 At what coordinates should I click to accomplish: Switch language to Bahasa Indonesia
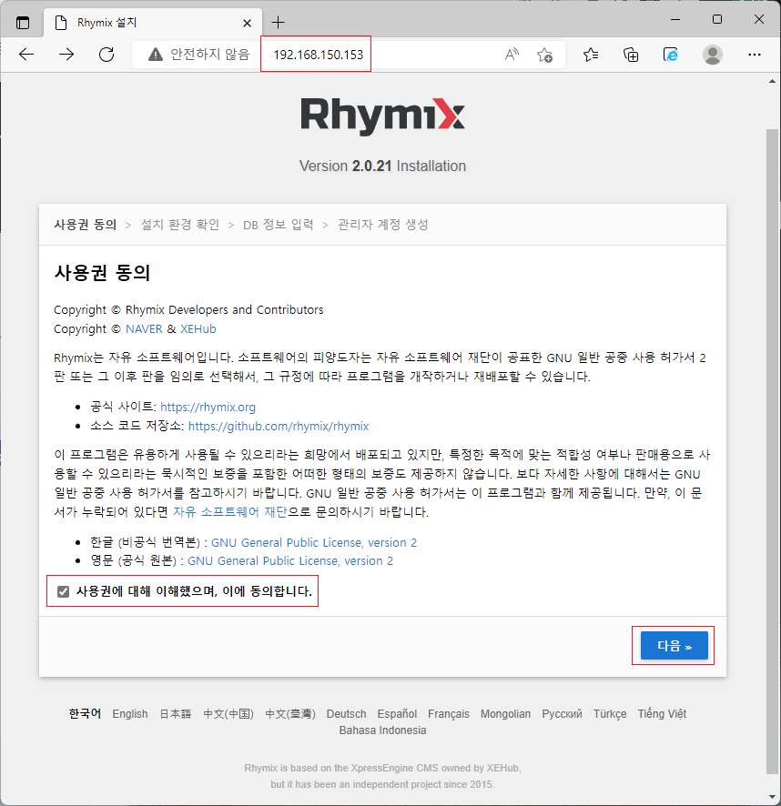pos(383,730)
